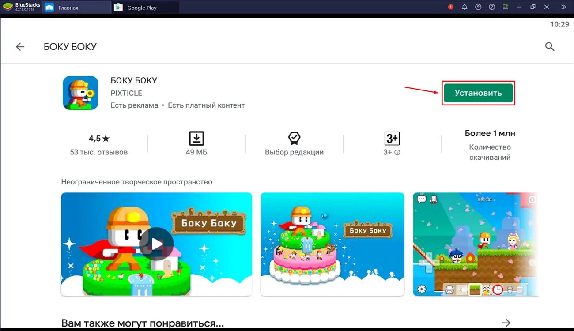Click the BlueStacks logo icon
The image size is (574, 331).
click(8, 7)
